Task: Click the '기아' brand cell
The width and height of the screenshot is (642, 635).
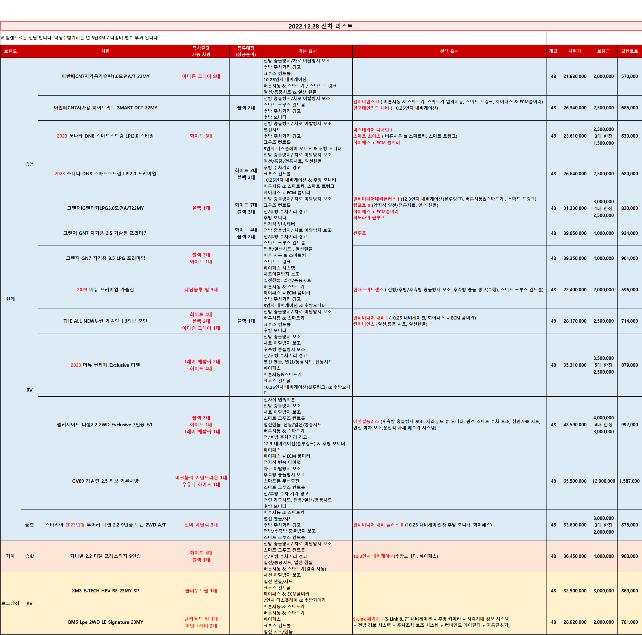Action: [x=11, y=556]
